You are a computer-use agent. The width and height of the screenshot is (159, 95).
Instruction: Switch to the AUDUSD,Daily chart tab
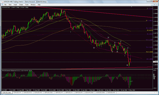(x=100, y=92)
